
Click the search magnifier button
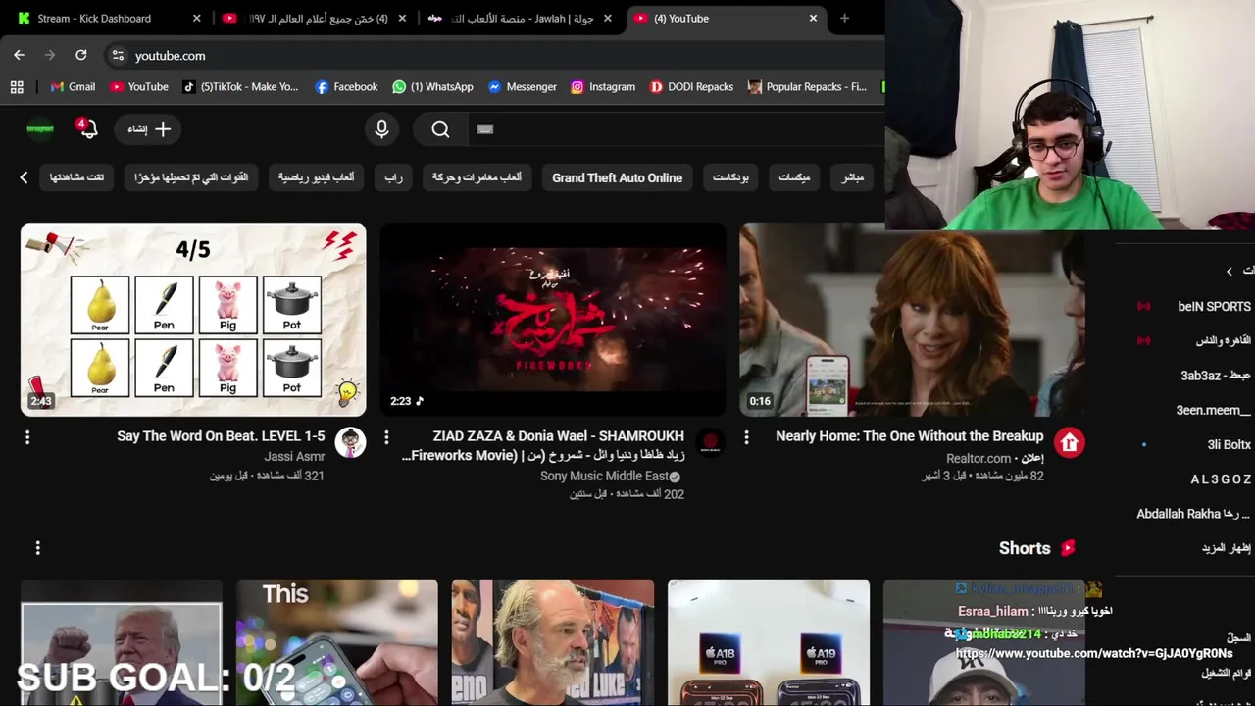(x=440, y=128)
